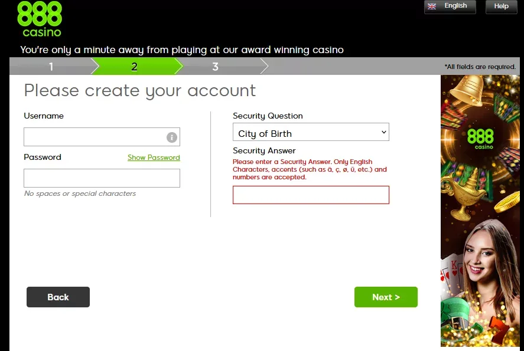Click the Show Password link
524x351 pixels.
pos(154,158)
